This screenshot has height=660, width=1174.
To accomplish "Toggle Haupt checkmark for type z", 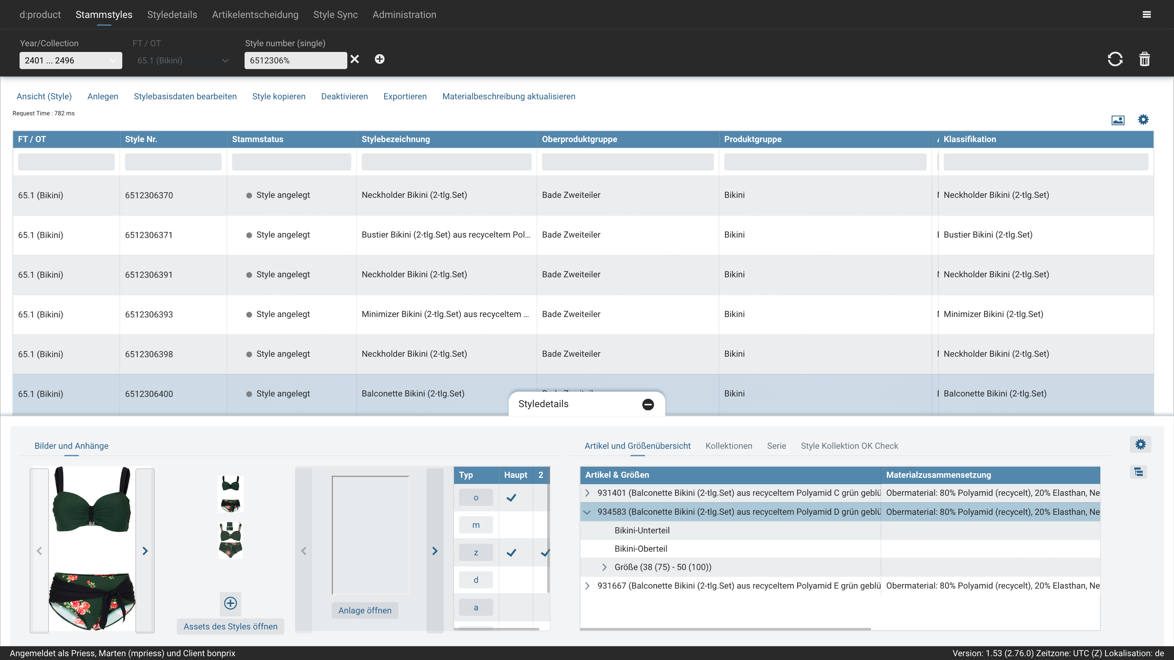I will [x=511, y=553].
